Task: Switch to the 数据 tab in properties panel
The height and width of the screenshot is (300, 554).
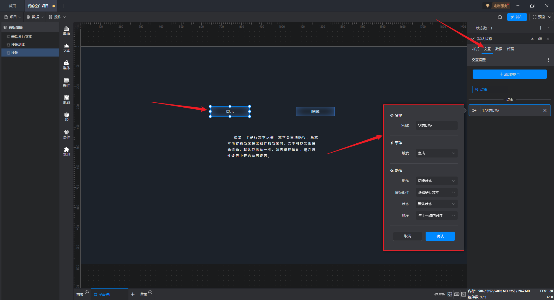Action: point(499,49)
